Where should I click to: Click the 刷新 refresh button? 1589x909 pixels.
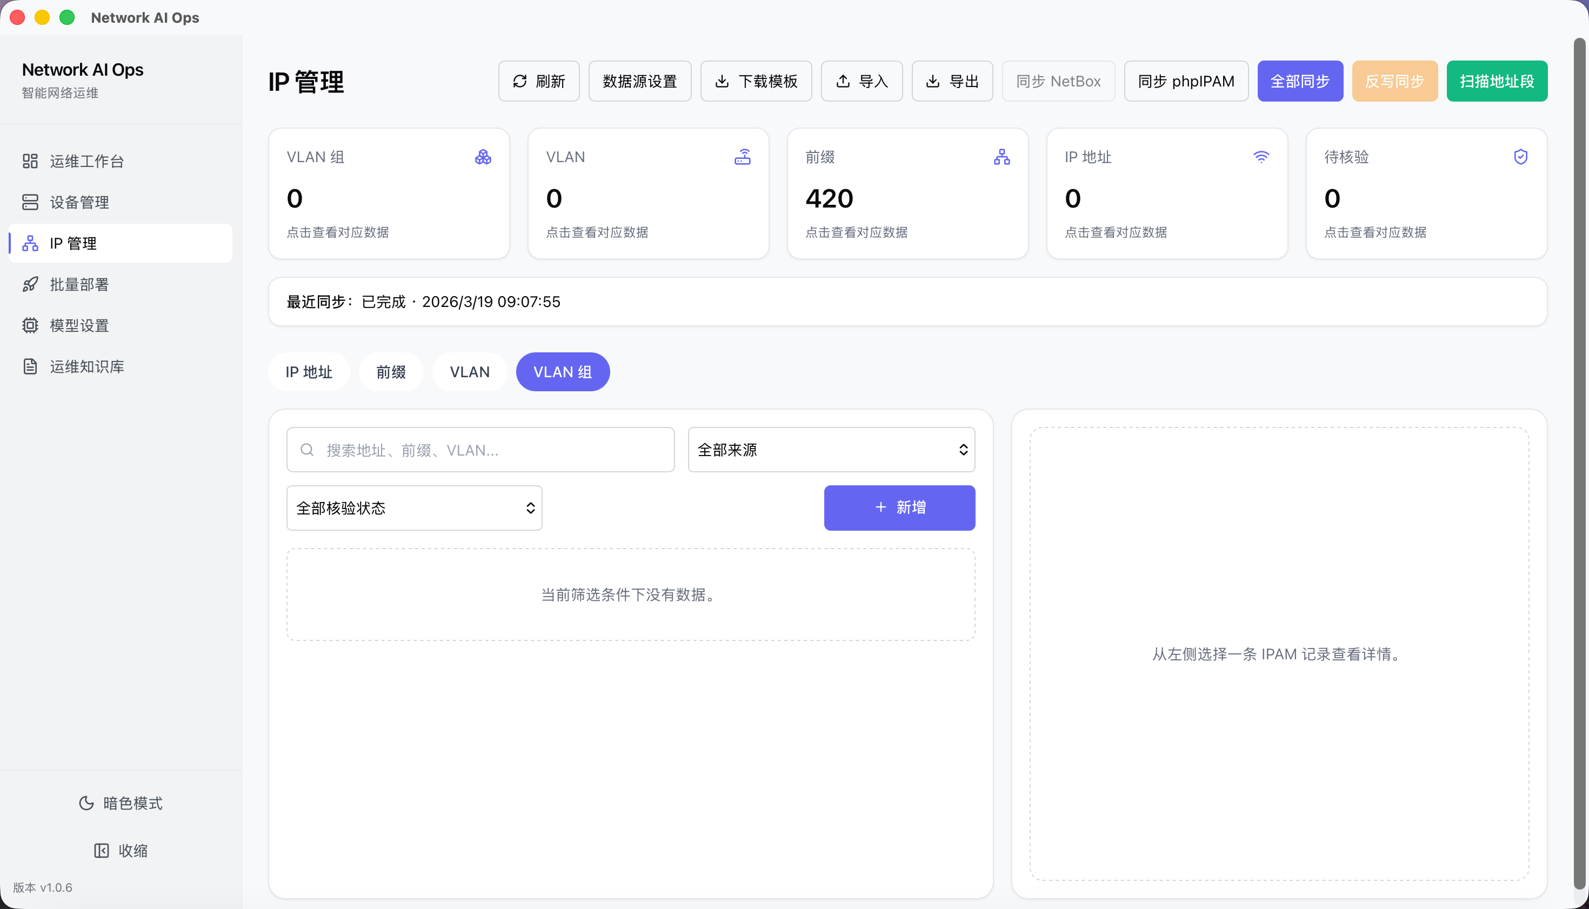click(x=538, y=81)
